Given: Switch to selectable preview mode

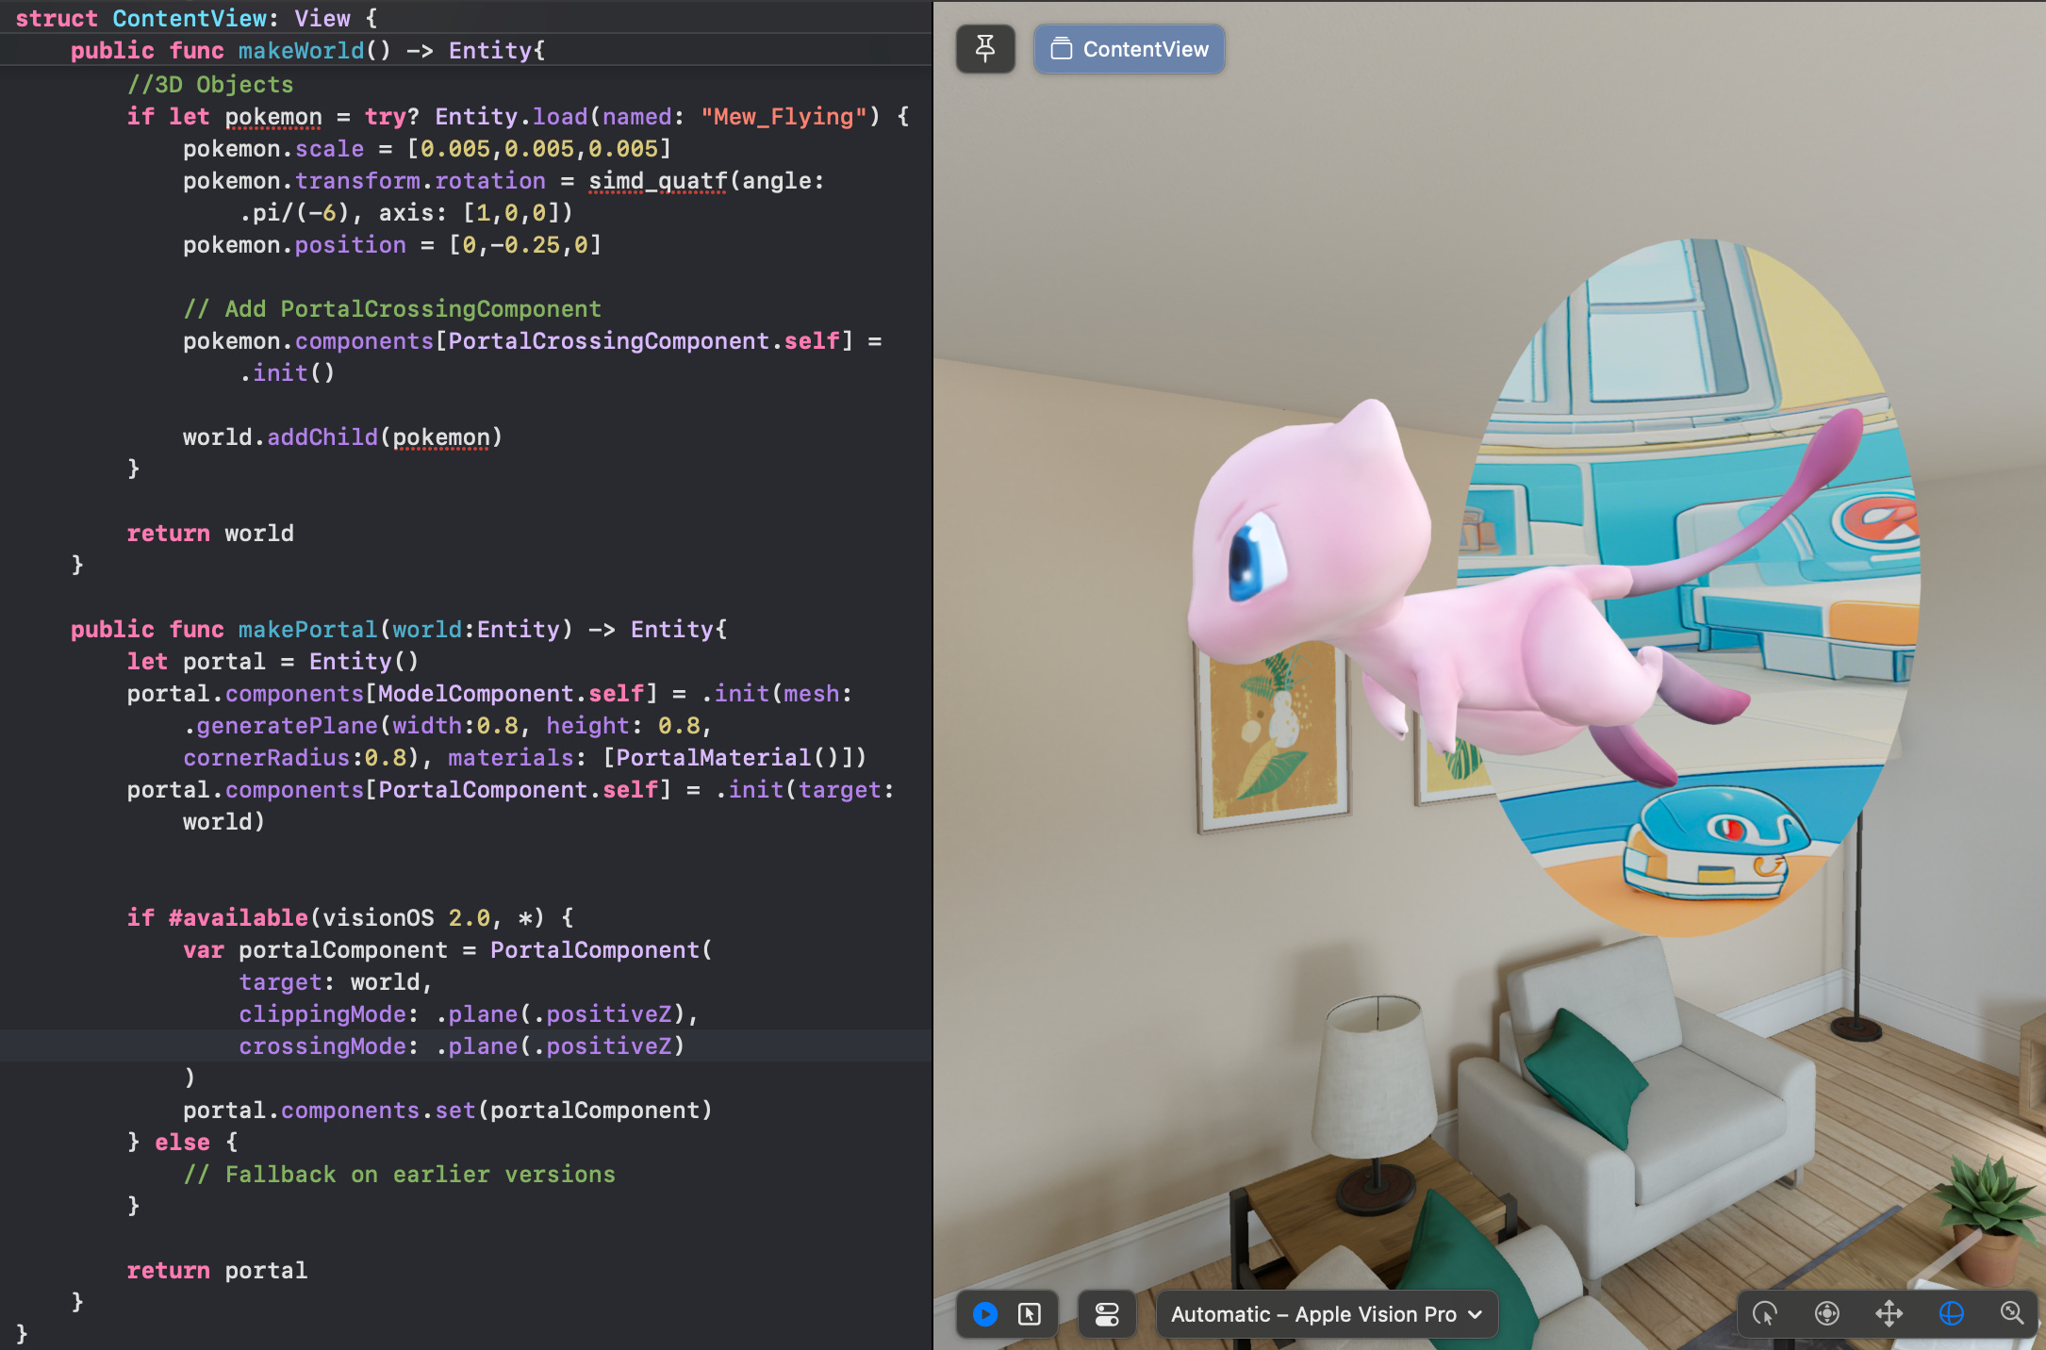Looking at the screenshot, I should (x=1030, y=1314).
